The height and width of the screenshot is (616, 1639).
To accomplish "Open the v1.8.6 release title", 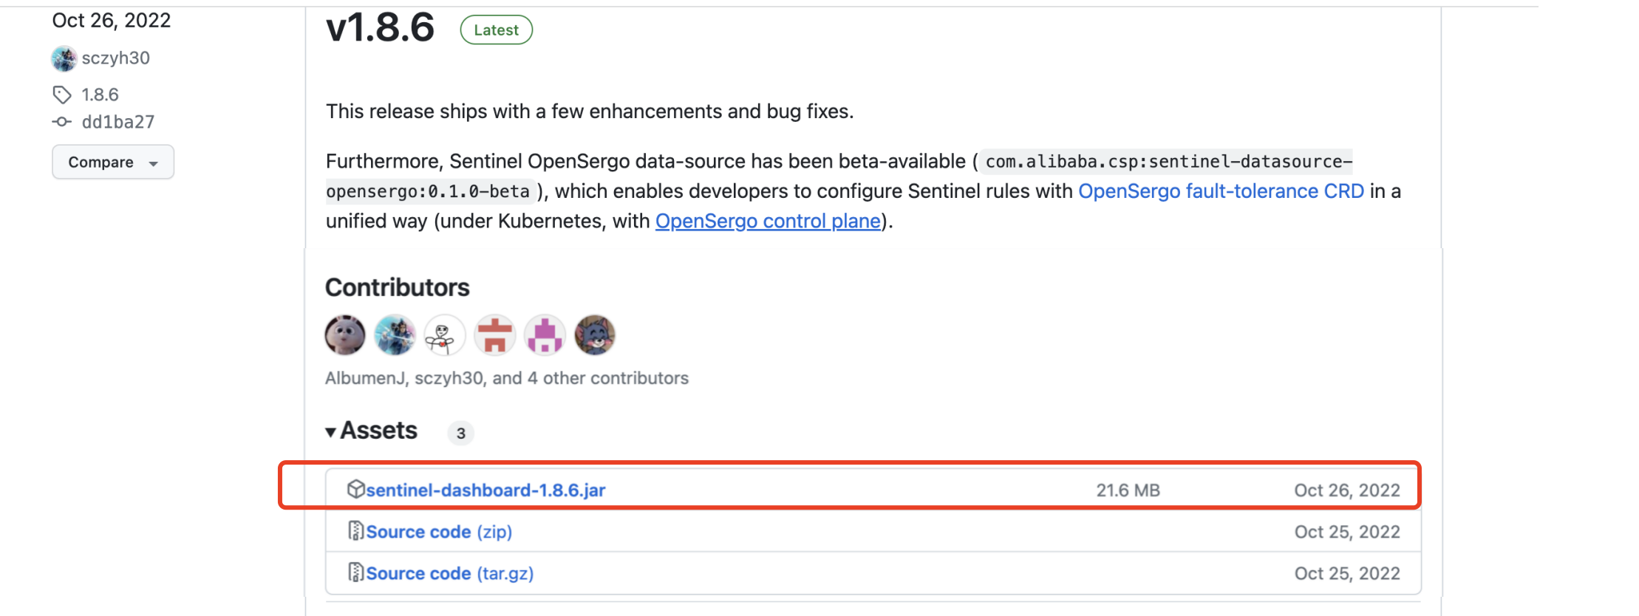I will pos(380,28).
